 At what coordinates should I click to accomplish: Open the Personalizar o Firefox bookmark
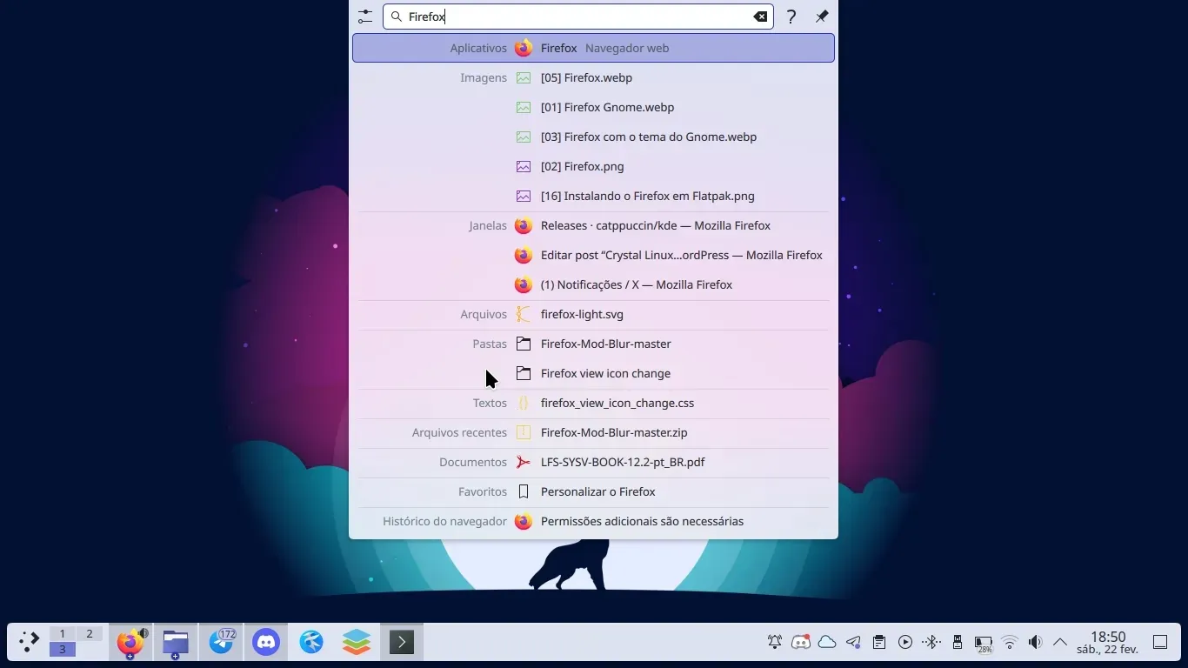click(x=597, y=491)
